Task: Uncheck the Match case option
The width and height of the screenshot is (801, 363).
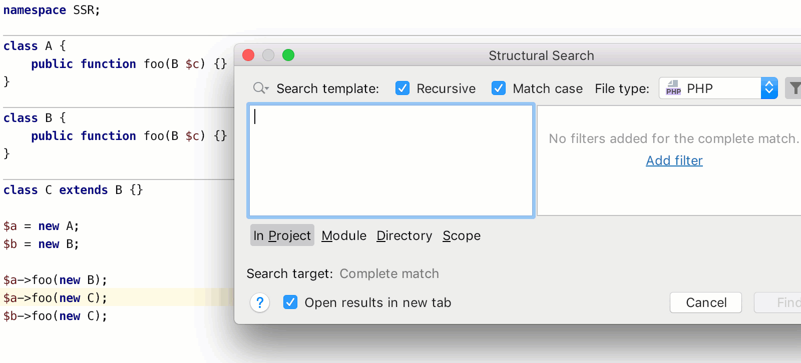Action: 499,88
